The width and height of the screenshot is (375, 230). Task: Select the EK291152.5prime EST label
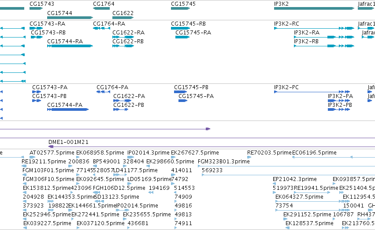pos(307,215)
